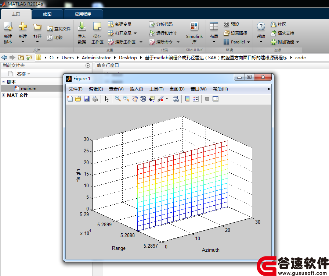Click Link Plot icon in Figure toolbar
329x276 pixels.
pos(176,99)
